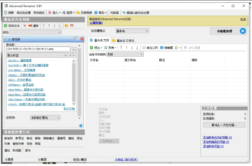
Task: Open the 预设 presets dropdown
Action: click(36, 32)
